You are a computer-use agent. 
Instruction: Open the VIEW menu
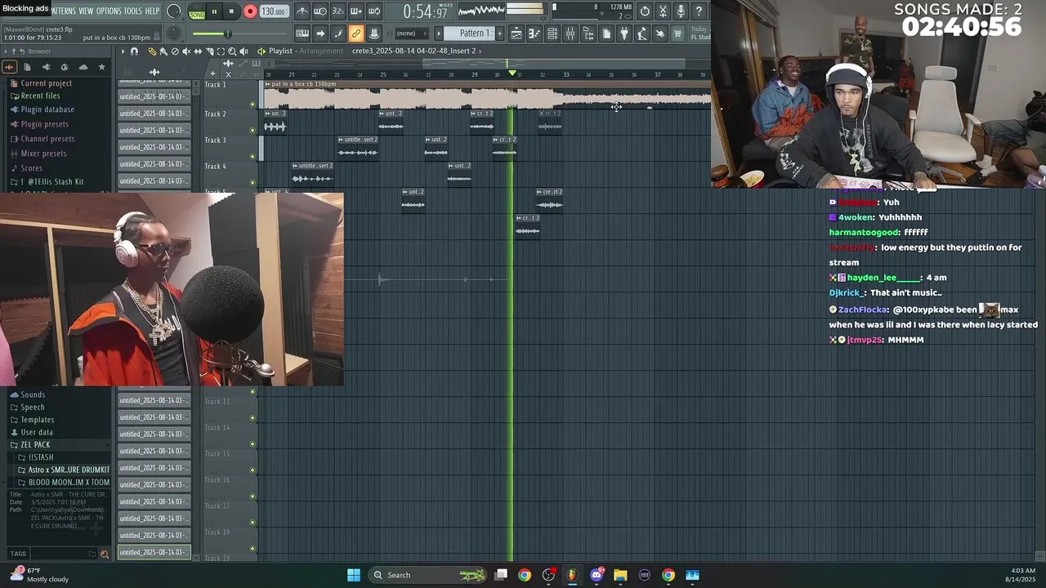[86, 11]
